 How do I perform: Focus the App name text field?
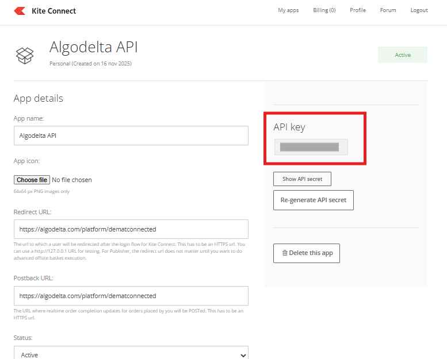point(131,136)
